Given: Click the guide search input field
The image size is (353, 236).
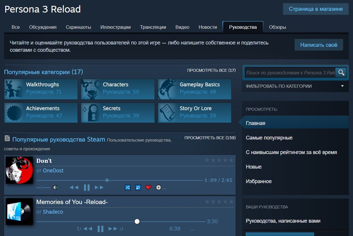Looking at the screenshot, I should tap(290, 73).
